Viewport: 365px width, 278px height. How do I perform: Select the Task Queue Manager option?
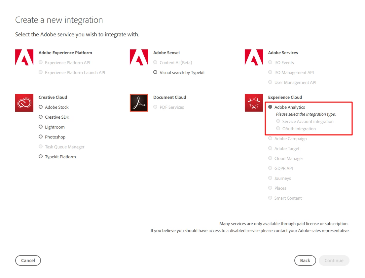[41, 146]
